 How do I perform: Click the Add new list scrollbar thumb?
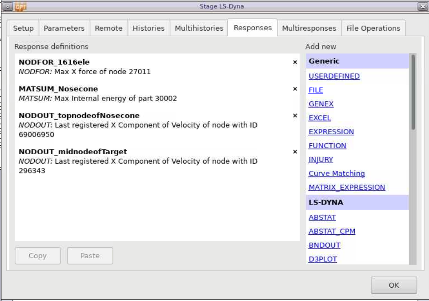413,92
